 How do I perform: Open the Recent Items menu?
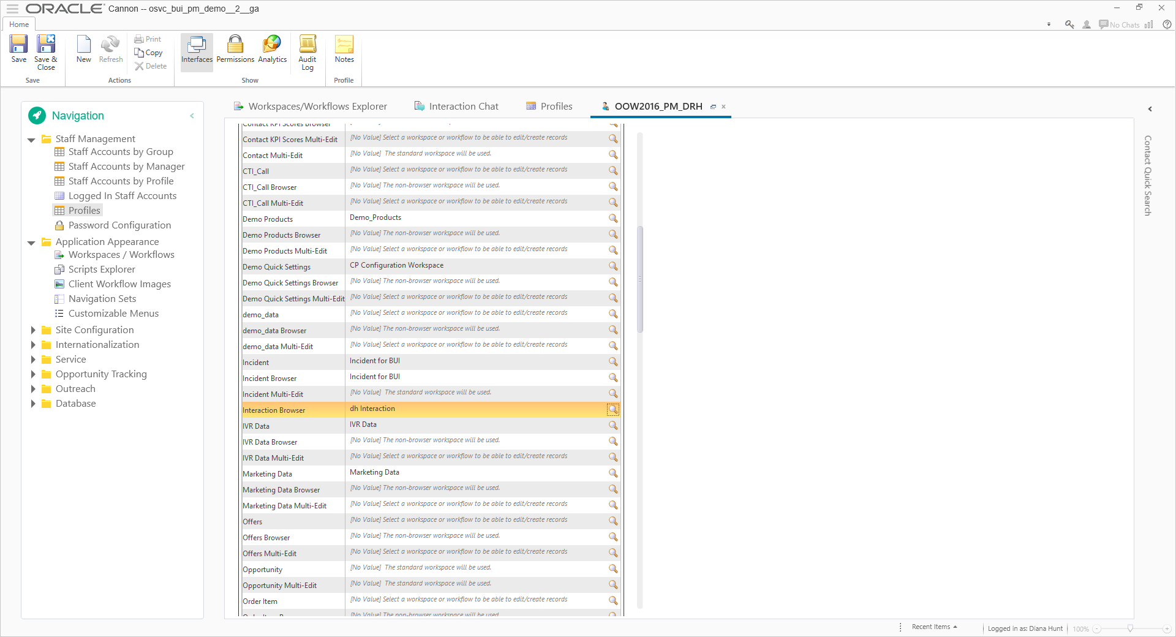coord(934,627)
